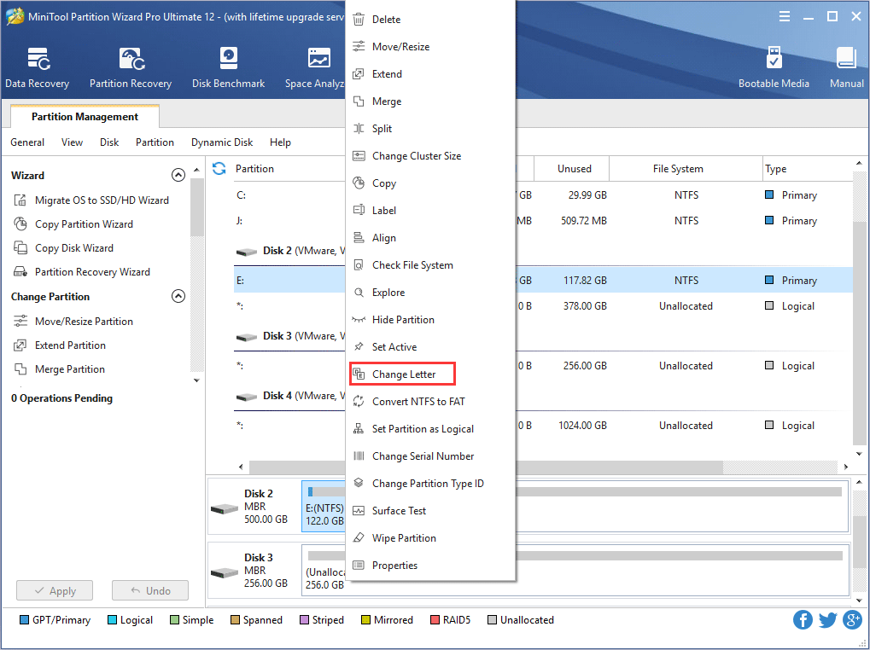The height and width of the screenshot is (650, 870).
Task: Click the Undo button
Action: tap(149, 590)
